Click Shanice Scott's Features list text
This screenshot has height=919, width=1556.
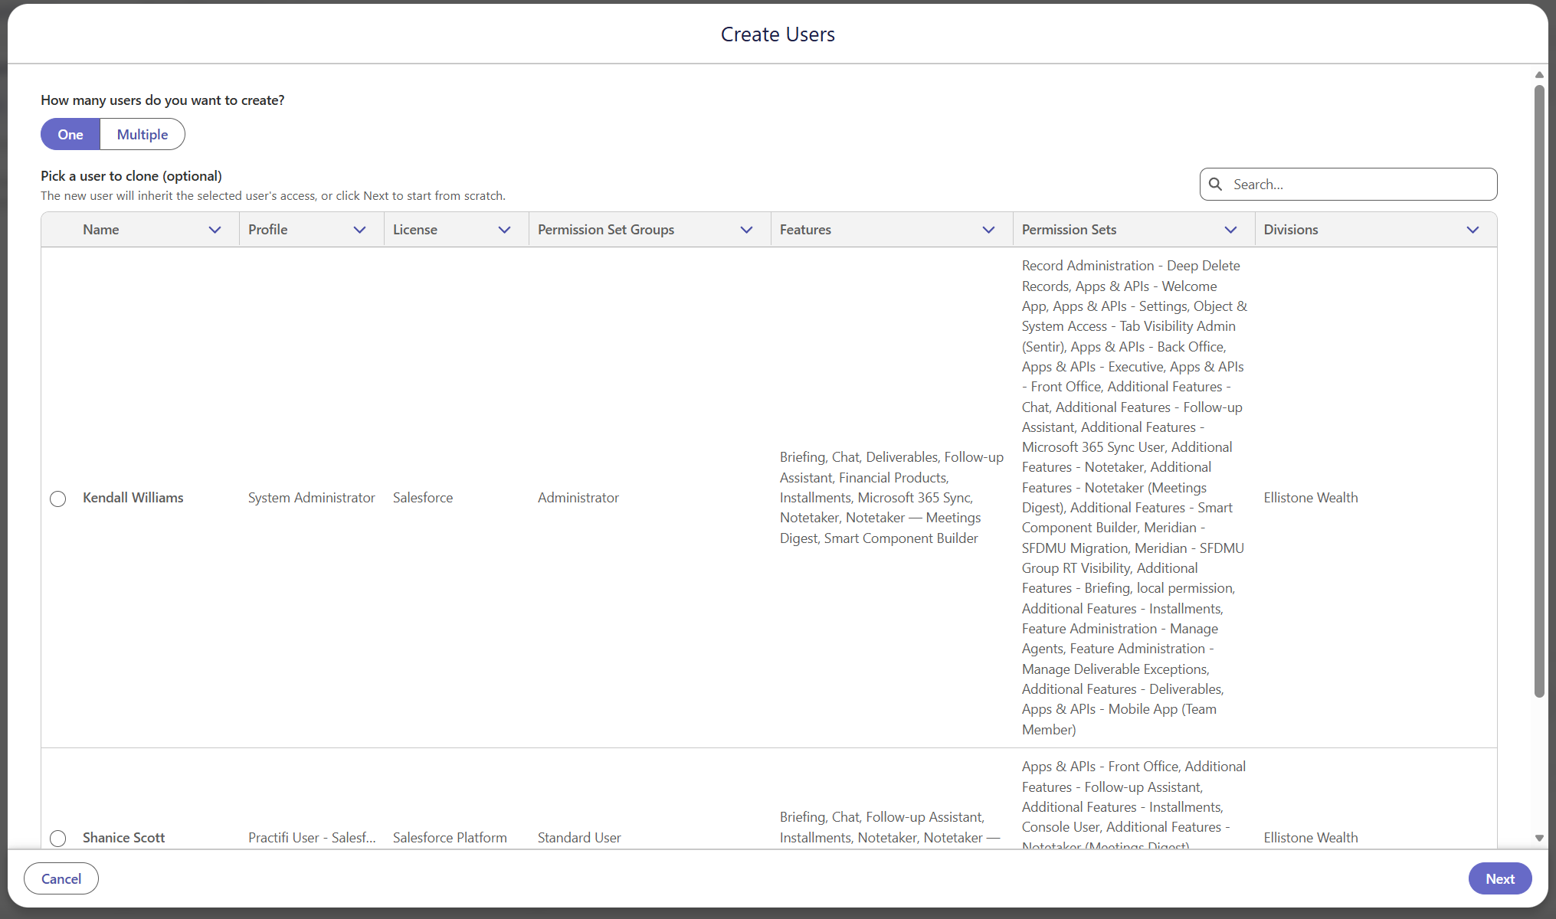coord(890,828)
